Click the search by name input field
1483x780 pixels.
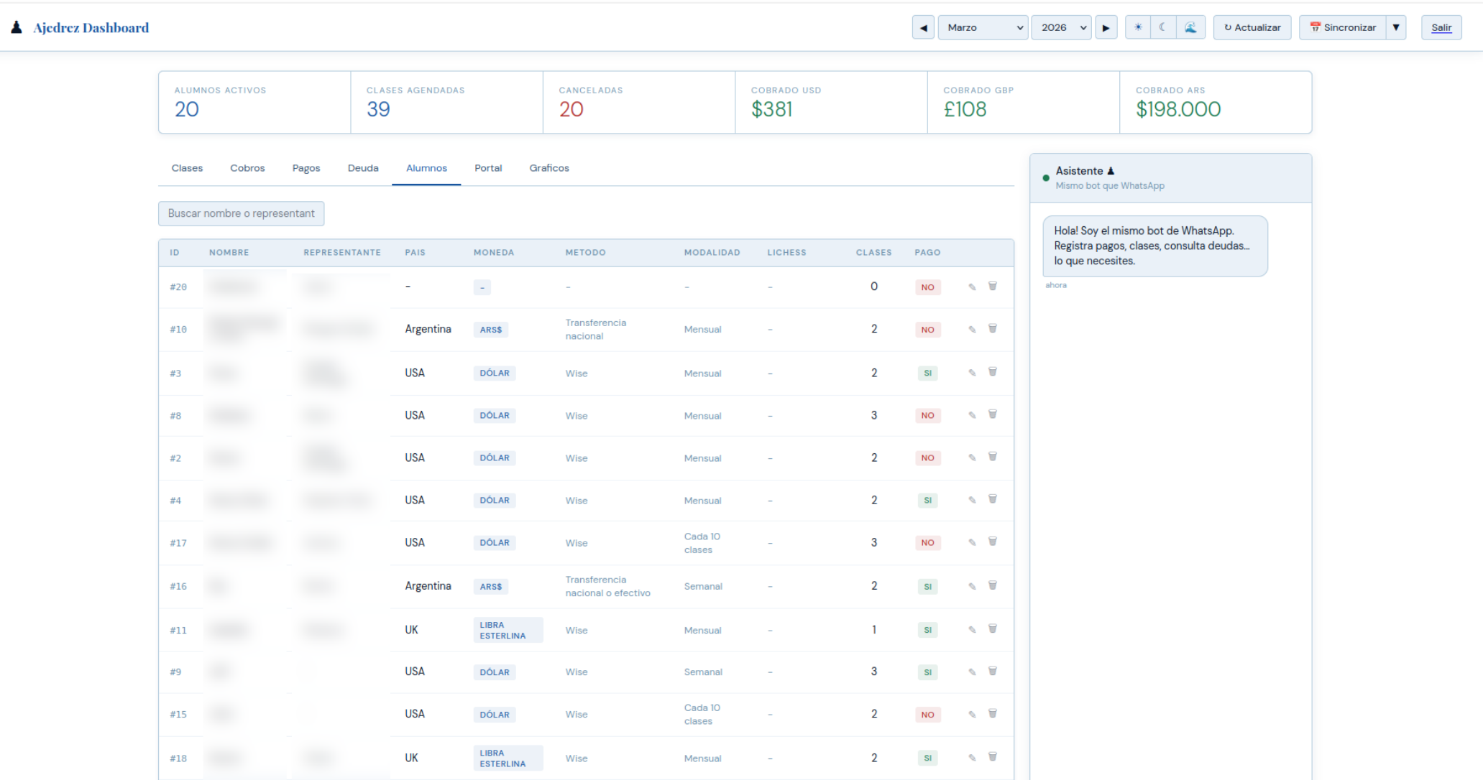[241, 213]
